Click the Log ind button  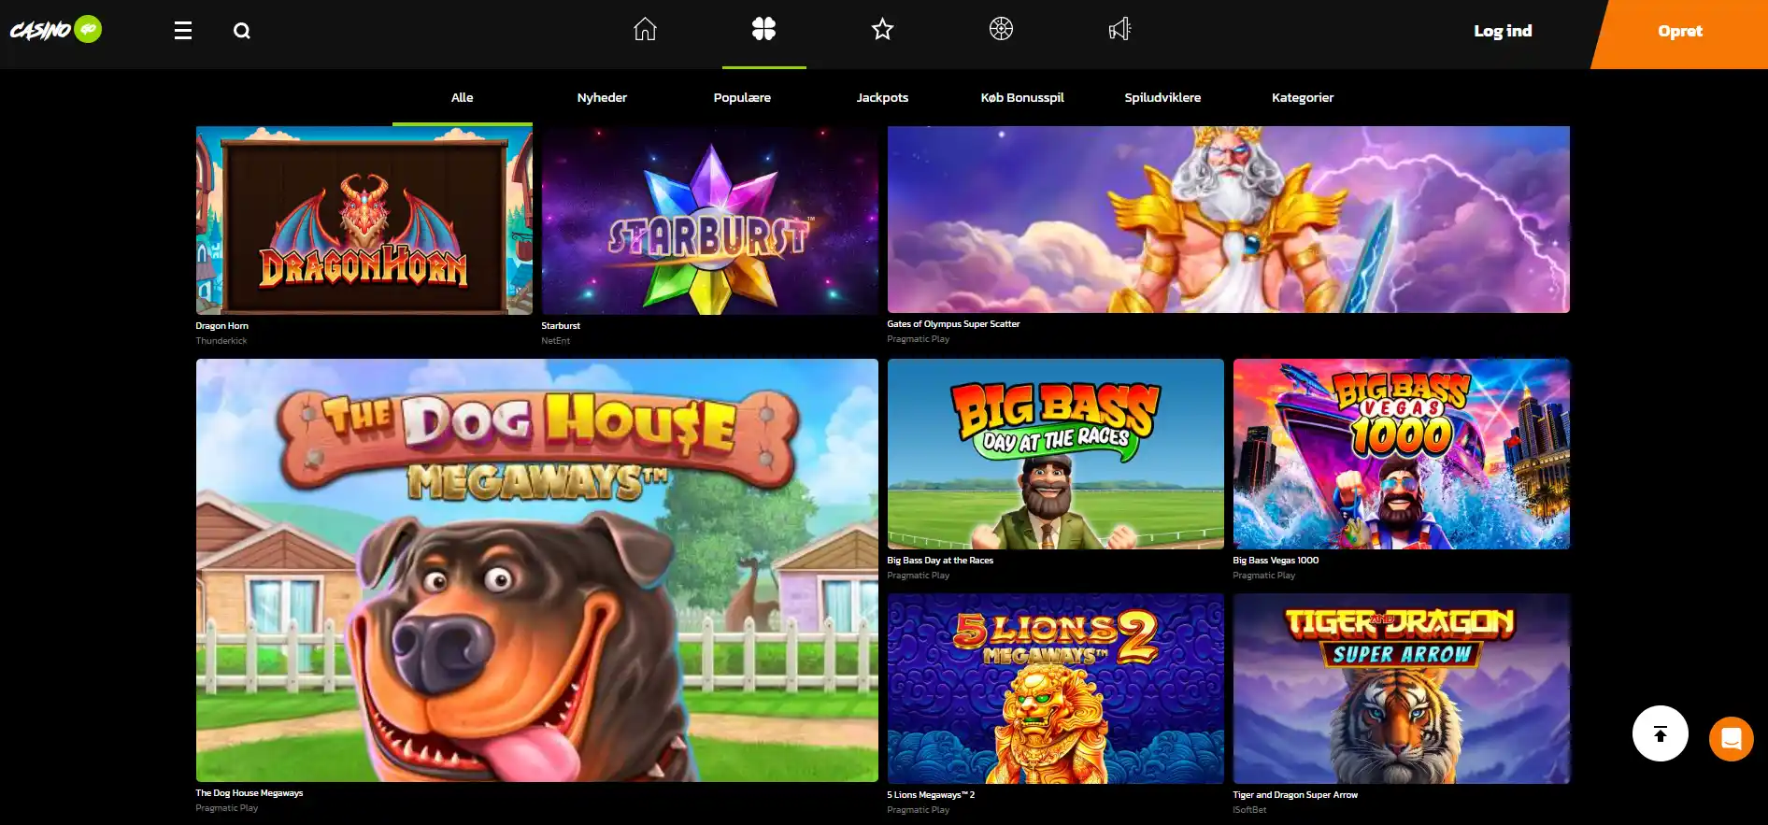point(1503,31)
